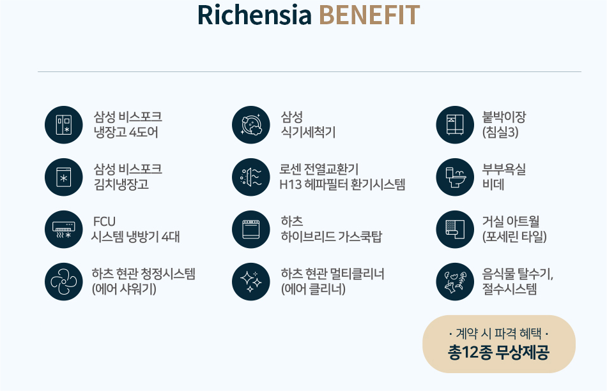Click the 총12종 무상제공 button
The width and height of the screenshot is (607, 391).
[499, 344]
